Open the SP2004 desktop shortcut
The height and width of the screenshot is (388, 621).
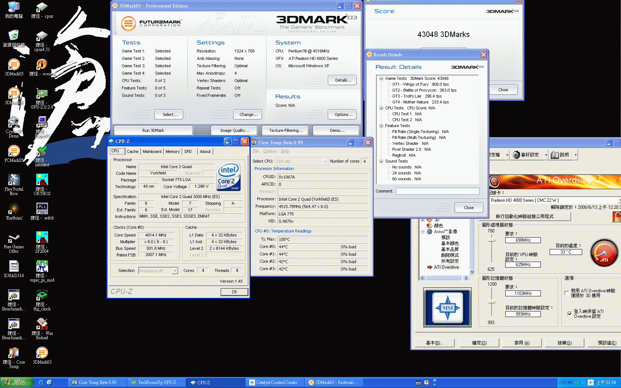[x=42, y=242]
